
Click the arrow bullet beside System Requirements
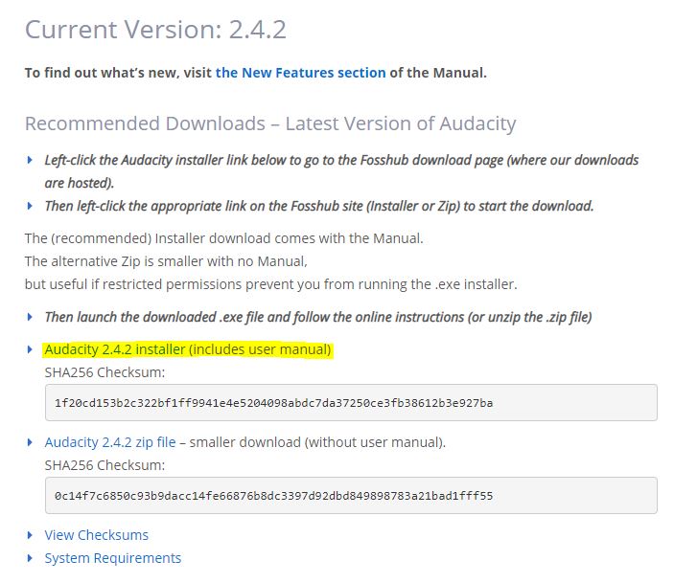[x=30, y=558]
